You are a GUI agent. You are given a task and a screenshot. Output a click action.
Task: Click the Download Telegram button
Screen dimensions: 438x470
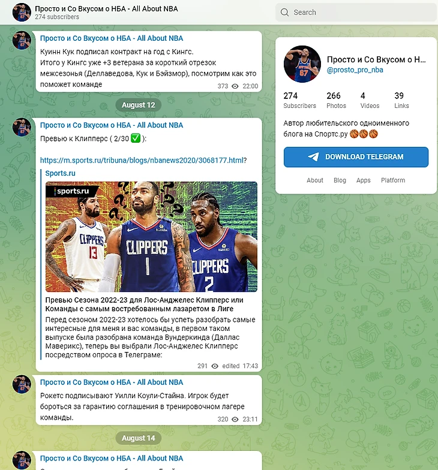tap(356, 157)
